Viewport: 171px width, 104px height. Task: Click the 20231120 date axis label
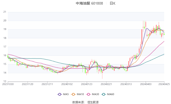coord(28,84)
